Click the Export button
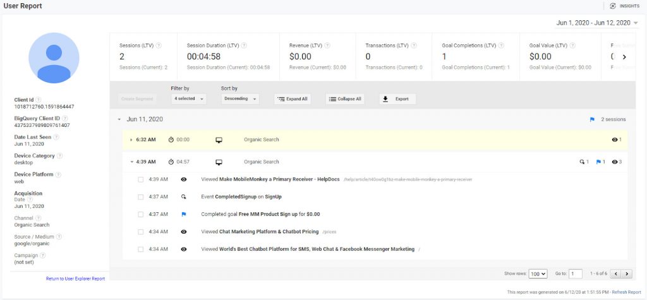This screenshot has width=647, height=300. [x=397, y=99]
